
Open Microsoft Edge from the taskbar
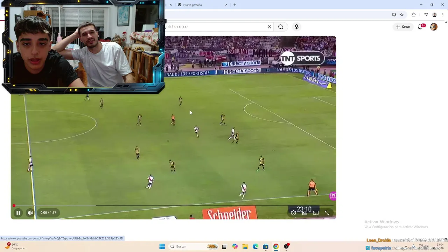coord(255,246)
